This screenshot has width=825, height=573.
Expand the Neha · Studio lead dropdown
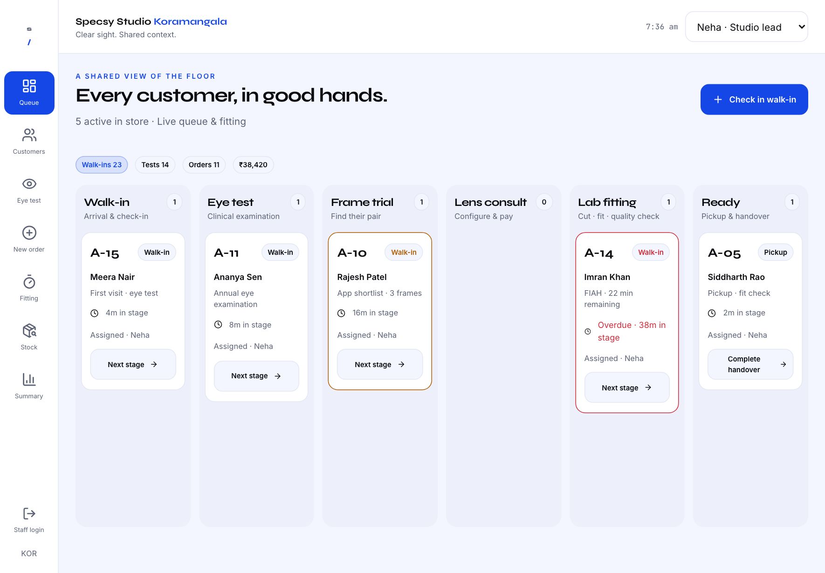coord(747,27)
